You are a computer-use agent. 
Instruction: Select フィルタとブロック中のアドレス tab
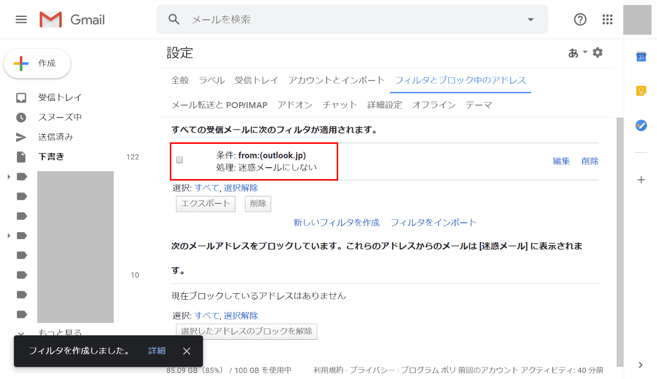pyautogui.click(x=460, y=80)
